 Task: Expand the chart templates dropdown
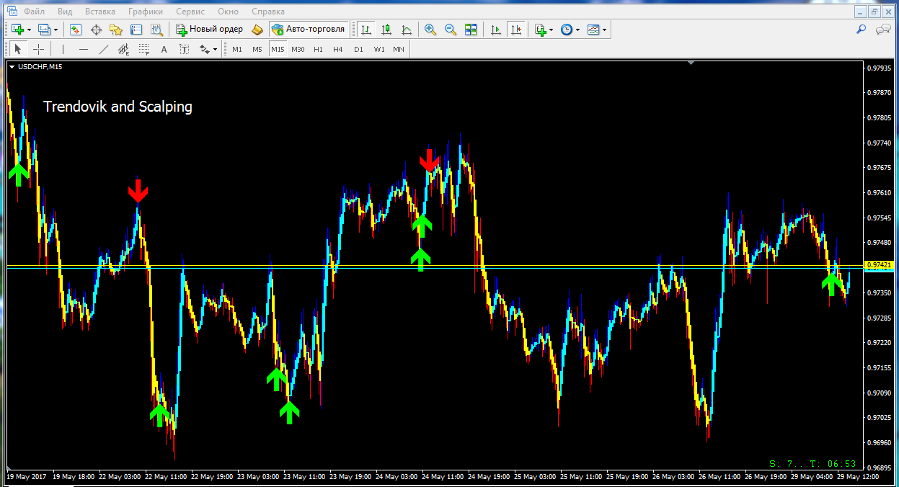(604, 30)
